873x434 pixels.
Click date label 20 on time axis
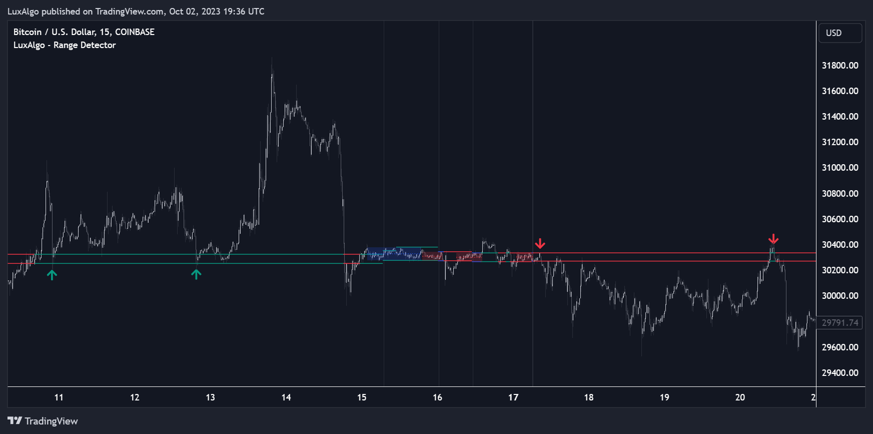point(740,397)
